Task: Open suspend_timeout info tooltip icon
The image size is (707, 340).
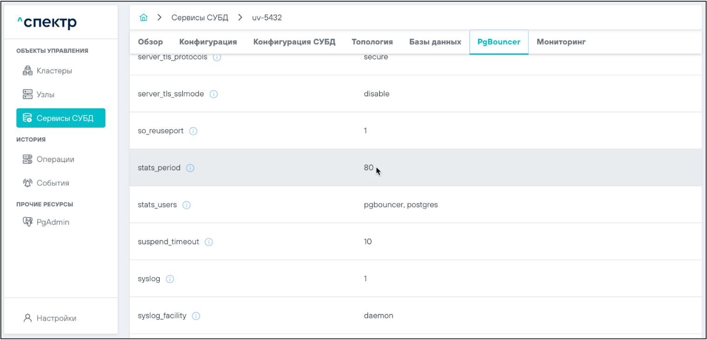Action: coord(209,242)
